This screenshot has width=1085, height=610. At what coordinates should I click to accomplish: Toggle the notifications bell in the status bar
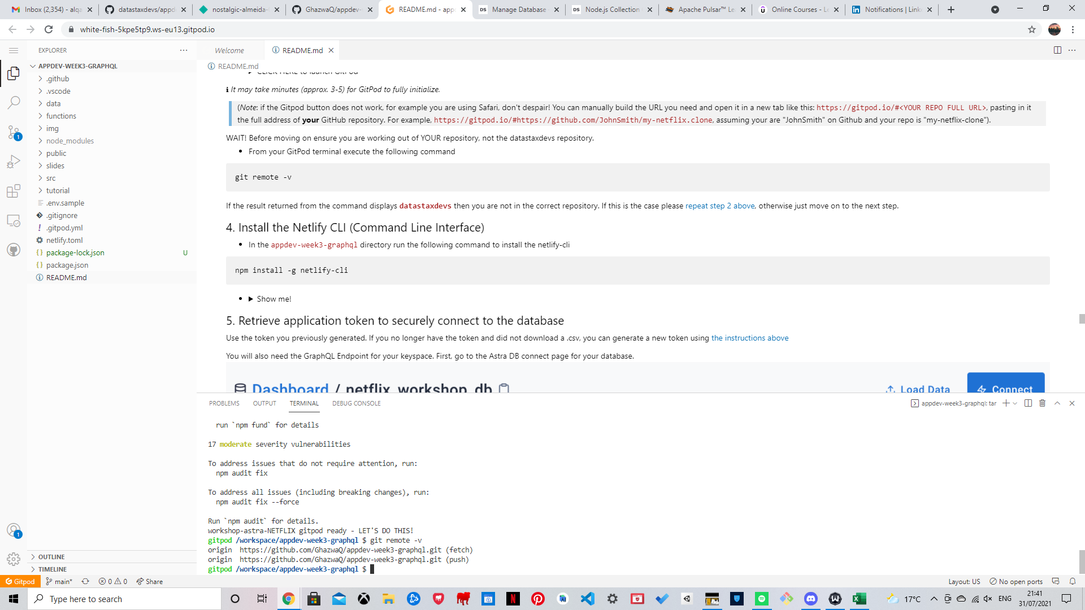pos(1073,581)
